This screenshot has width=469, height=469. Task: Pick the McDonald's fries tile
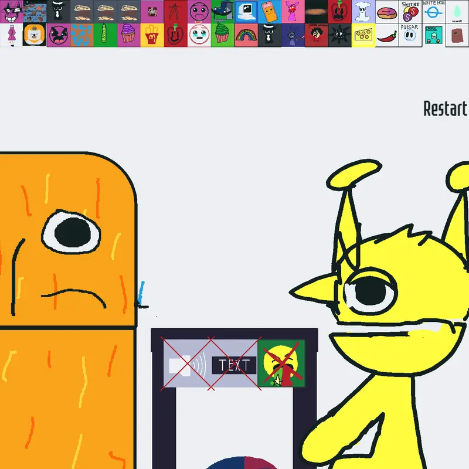coord(152,35)
